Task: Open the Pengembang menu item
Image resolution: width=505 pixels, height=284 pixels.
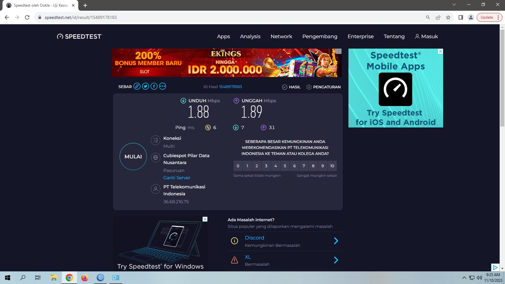Action: point(320,37)
